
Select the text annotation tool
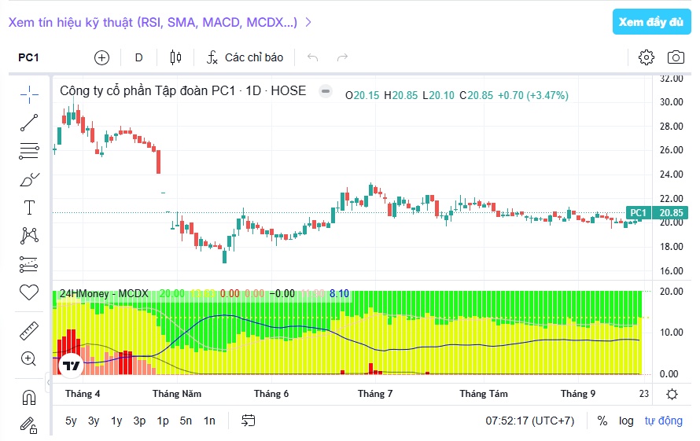coord(29,208)
